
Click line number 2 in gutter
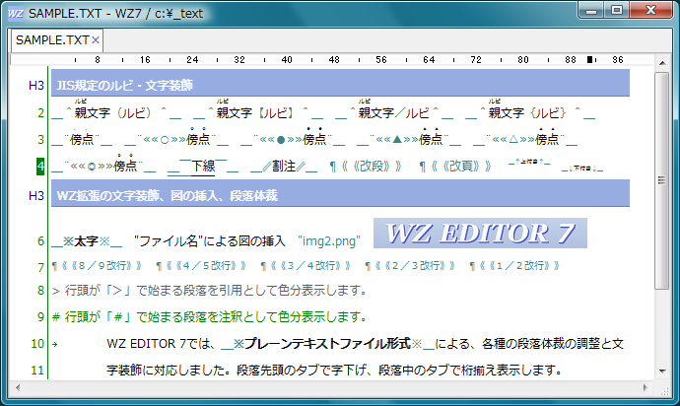click(40, 112)
